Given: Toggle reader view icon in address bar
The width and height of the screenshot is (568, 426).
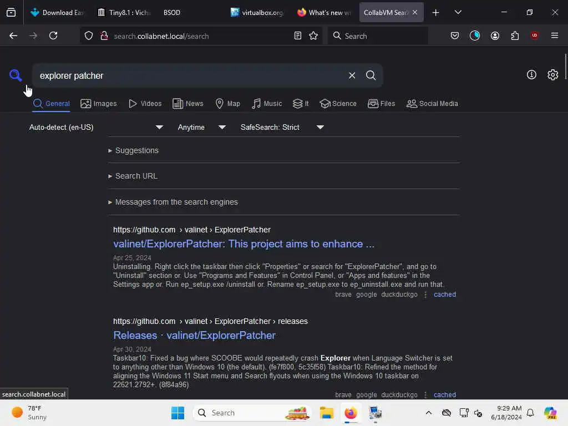Looking at the screenshot, I should pyautogui.click(x=298, y=35).
